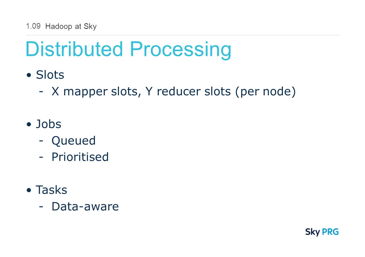
Task: Click slide number 1.09
Action: tap(33, 26)
